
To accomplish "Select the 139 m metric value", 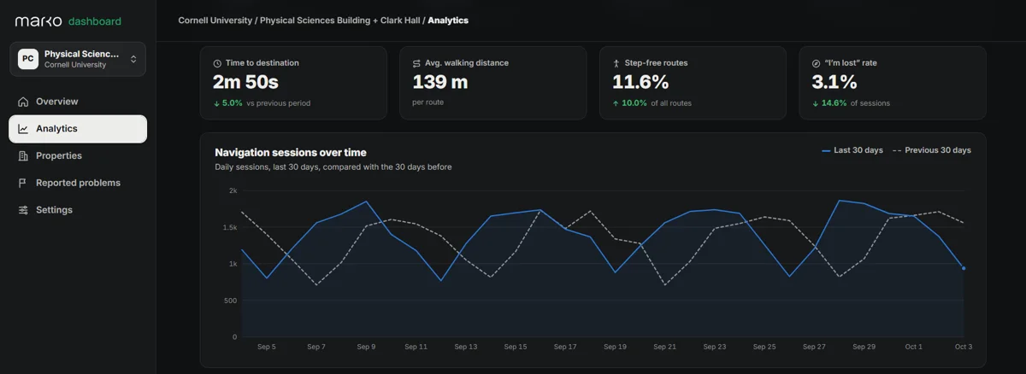I will [440, 83].
